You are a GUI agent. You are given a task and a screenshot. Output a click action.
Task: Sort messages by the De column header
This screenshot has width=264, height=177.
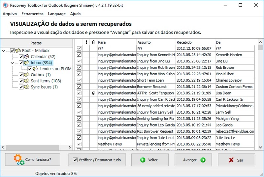(x=235, y=42)
